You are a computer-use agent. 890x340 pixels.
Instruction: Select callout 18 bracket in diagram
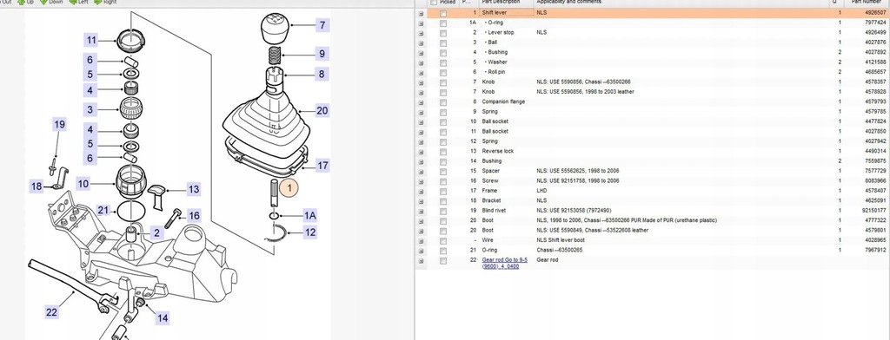(x=37, y=186)
